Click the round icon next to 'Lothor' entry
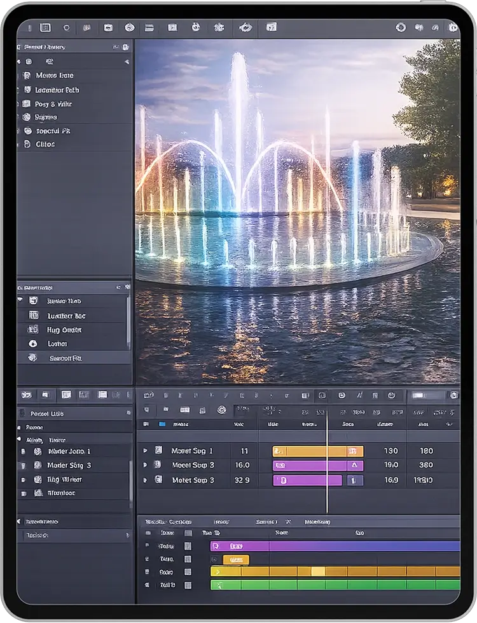477x623 pixels. click(33, 344)
